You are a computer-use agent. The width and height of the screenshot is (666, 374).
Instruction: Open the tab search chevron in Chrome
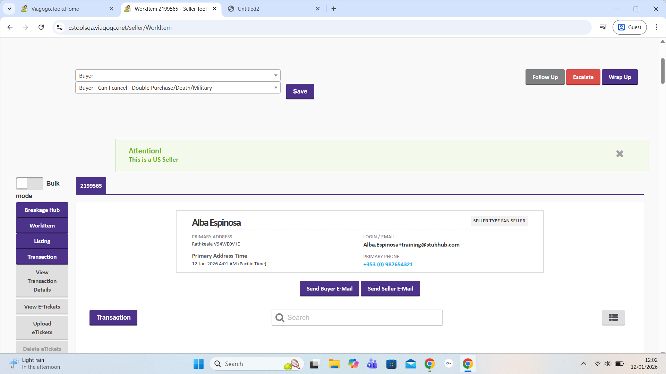coord(9,9)
